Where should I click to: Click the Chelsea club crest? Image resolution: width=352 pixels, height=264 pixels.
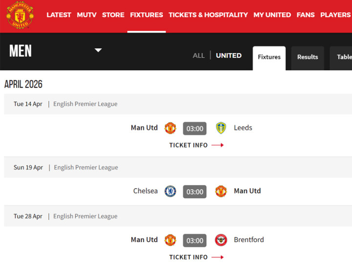tap(170, 191)
